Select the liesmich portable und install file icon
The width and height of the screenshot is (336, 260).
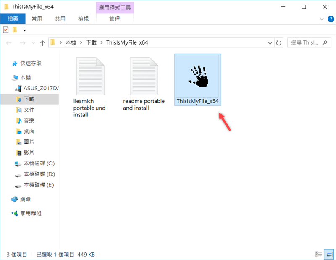(90, 76)
